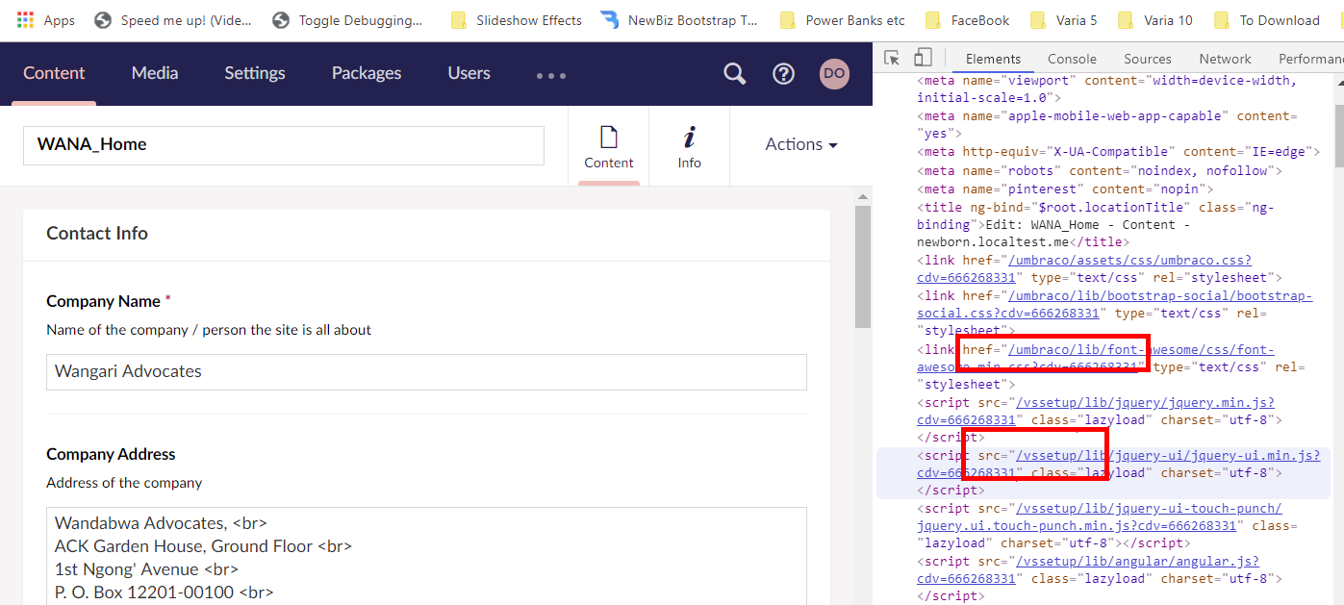This screenshot has width=1344, height=605.
Task: Select the meta name="robots" element line
Action: click(1100, 170)
